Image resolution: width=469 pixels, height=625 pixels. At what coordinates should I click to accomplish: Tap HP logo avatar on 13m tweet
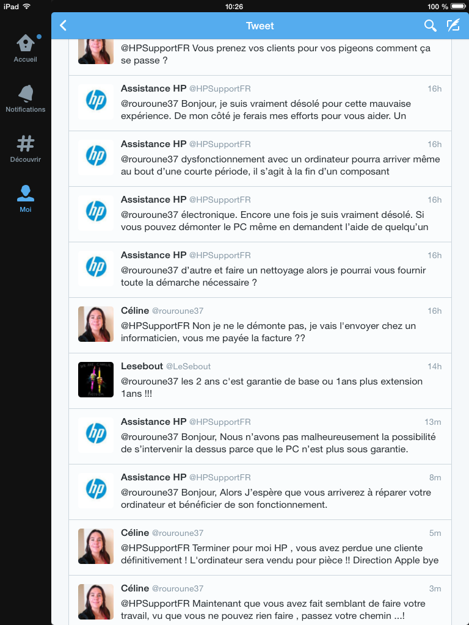[96, 434]
